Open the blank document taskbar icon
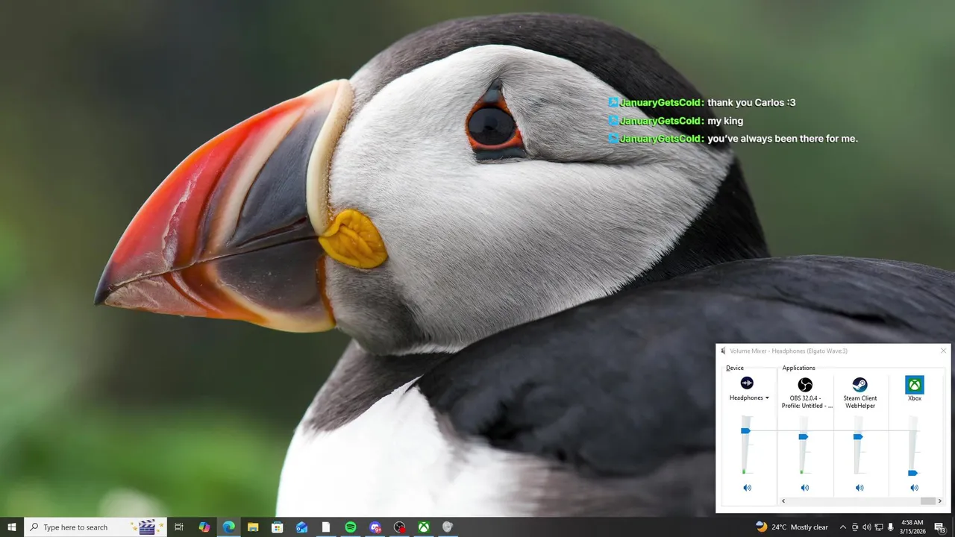955x537 pixels. (326, 527)
